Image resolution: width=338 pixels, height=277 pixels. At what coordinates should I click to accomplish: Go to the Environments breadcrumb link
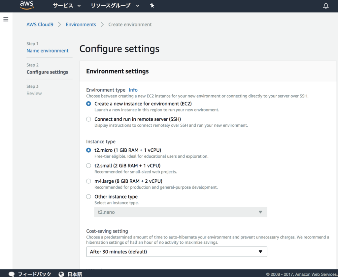[x=81, y=24]
